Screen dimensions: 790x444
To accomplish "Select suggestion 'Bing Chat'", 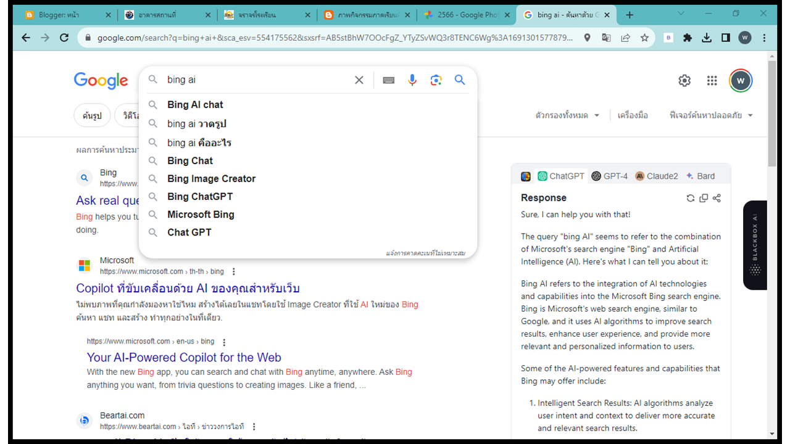I will (x=308, y=161).
